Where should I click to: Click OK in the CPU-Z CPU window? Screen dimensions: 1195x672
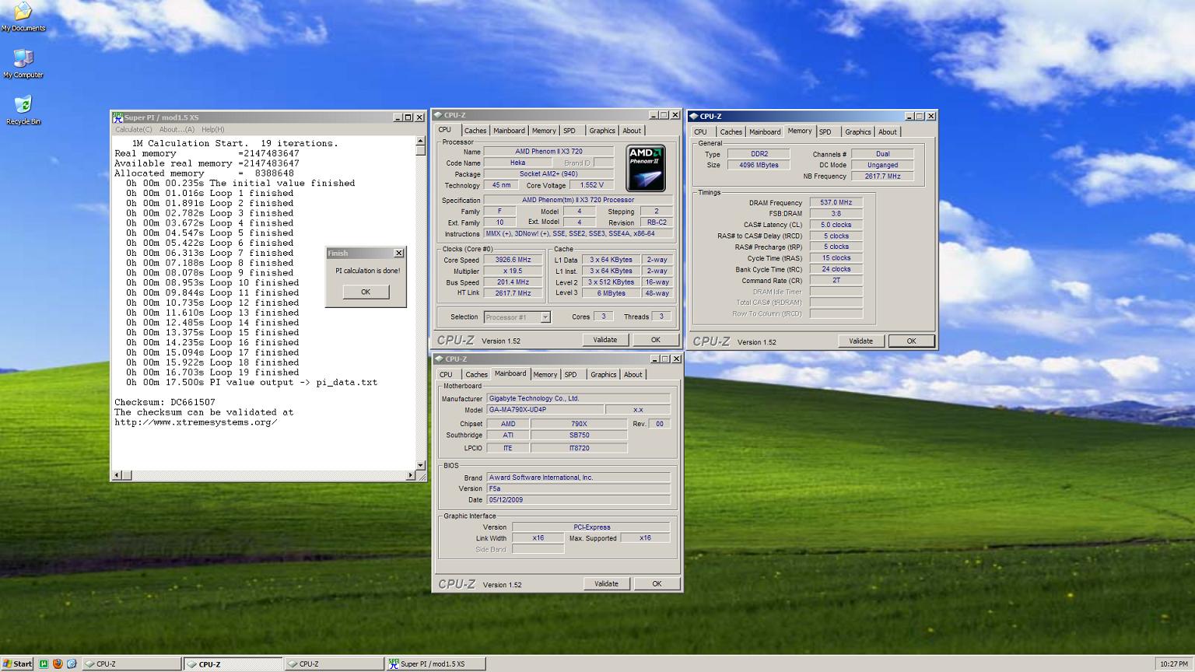655,340
